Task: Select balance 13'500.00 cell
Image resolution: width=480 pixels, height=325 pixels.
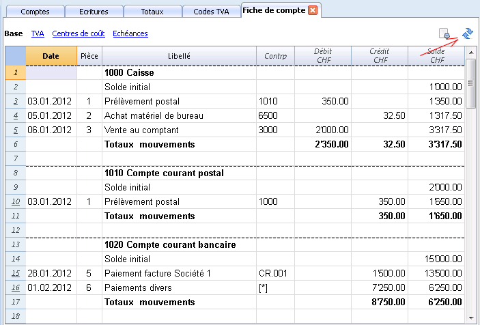Action: pyautogui.click(x=436, y=273)
